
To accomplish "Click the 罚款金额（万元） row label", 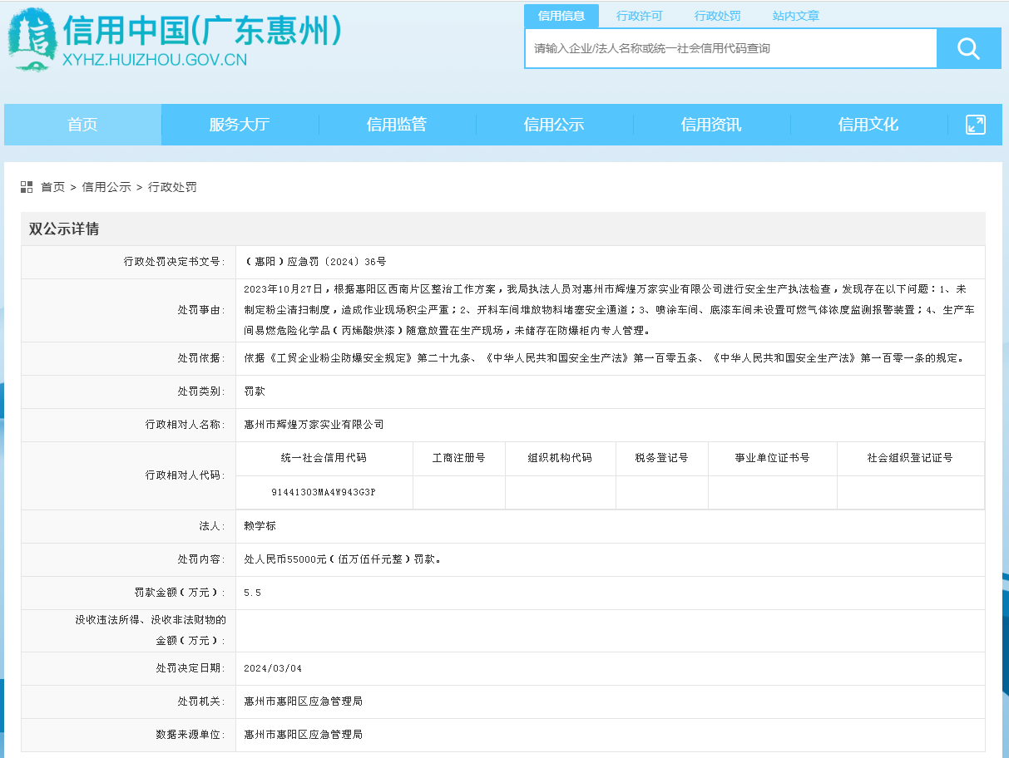I will (x=180, y=593).
